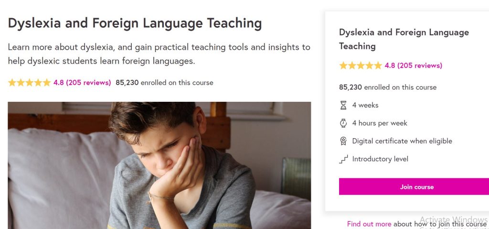Click the 85,230 enrolled text under main heading

click(x=164, y=83)
